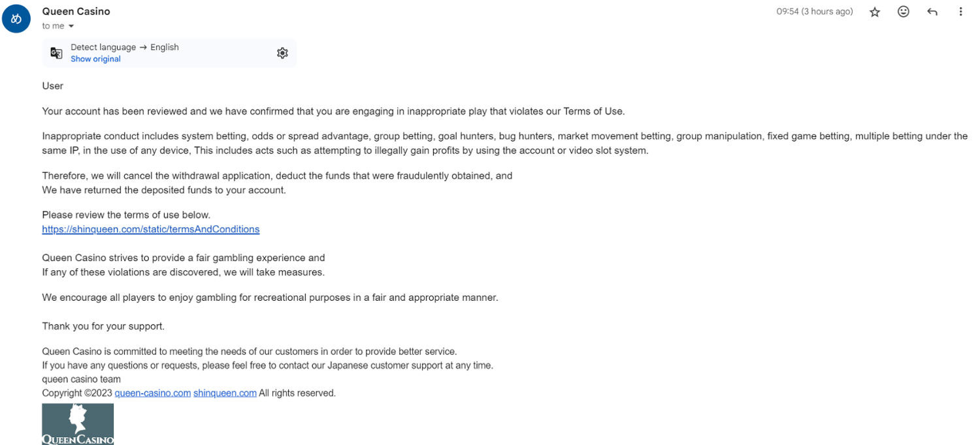Click the "to me" recipient text

point(53,26)
